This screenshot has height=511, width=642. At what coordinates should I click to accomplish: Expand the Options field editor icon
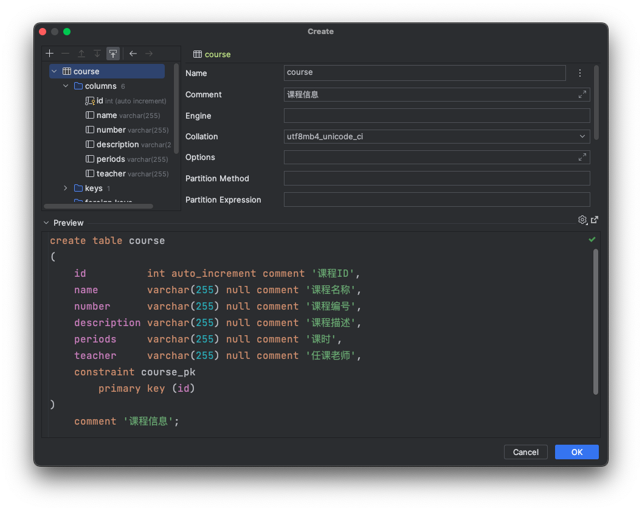click(582, 157)
